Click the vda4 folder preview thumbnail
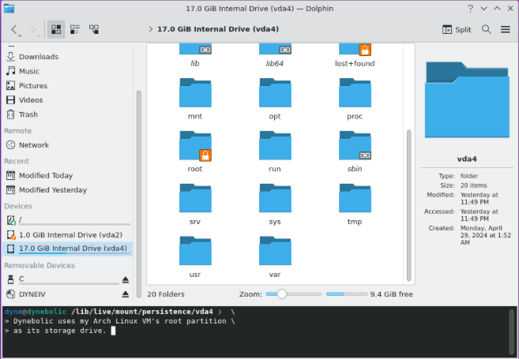This screenshot has height=359, width=519. (467, 99)
